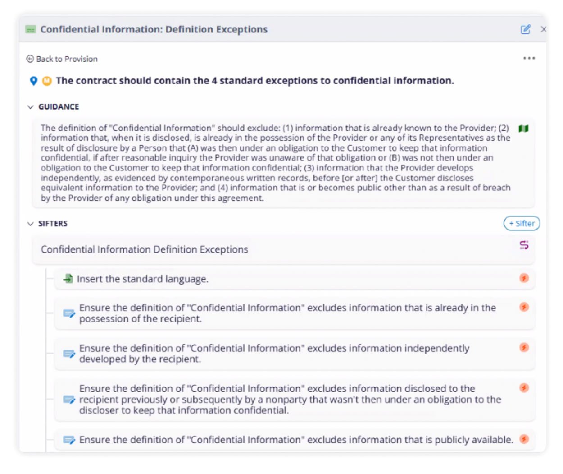Click the + Sifter button
The height and width of the screenshot is (474, 563).
coord(522,223)
